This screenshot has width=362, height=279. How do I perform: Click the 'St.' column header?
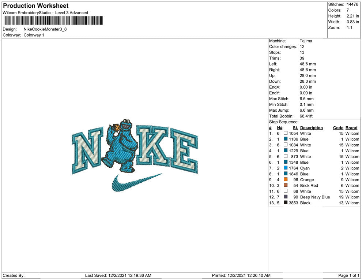[295, 127]
